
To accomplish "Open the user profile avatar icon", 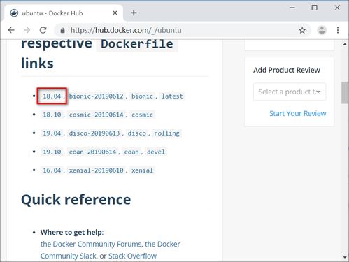I will coord(322,30).
